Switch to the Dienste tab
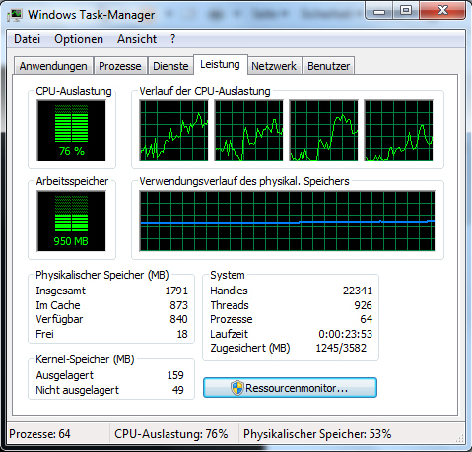 [x=170, y=66]
